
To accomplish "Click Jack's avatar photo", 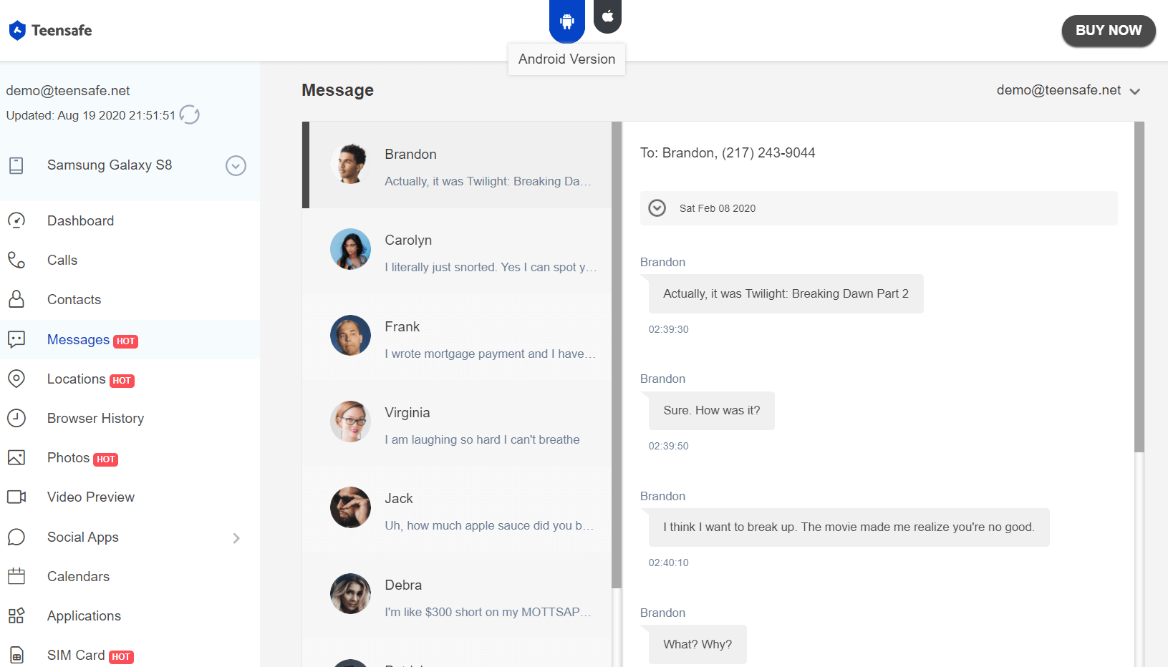I will (350, 507).
